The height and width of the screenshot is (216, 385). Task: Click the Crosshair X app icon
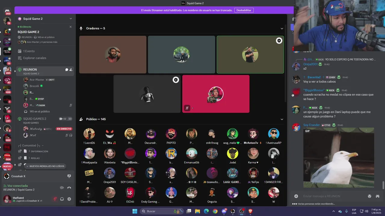[x=7, y=176]
